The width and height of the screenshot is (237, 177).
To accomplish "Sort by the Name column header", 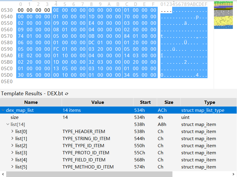I will tap(31, 102).
